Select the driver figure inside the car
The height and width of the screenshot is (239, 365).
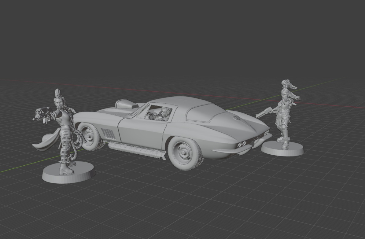pos(164,114)
